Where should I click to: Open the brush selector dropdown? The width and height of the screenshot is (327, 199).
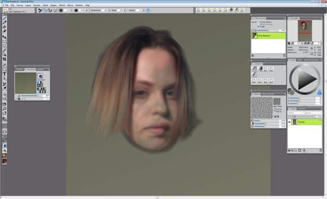[x=19, y=10]
